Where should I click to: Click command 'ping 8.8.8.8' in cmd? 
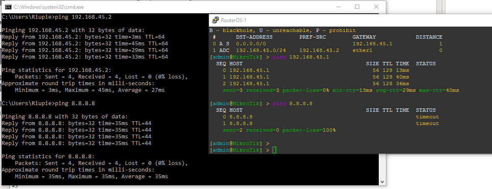[75, 103]
